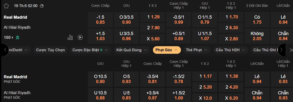Viewport: 293px width, 102px height.
Task: Expand the 160 markets count
Action: 7,37
